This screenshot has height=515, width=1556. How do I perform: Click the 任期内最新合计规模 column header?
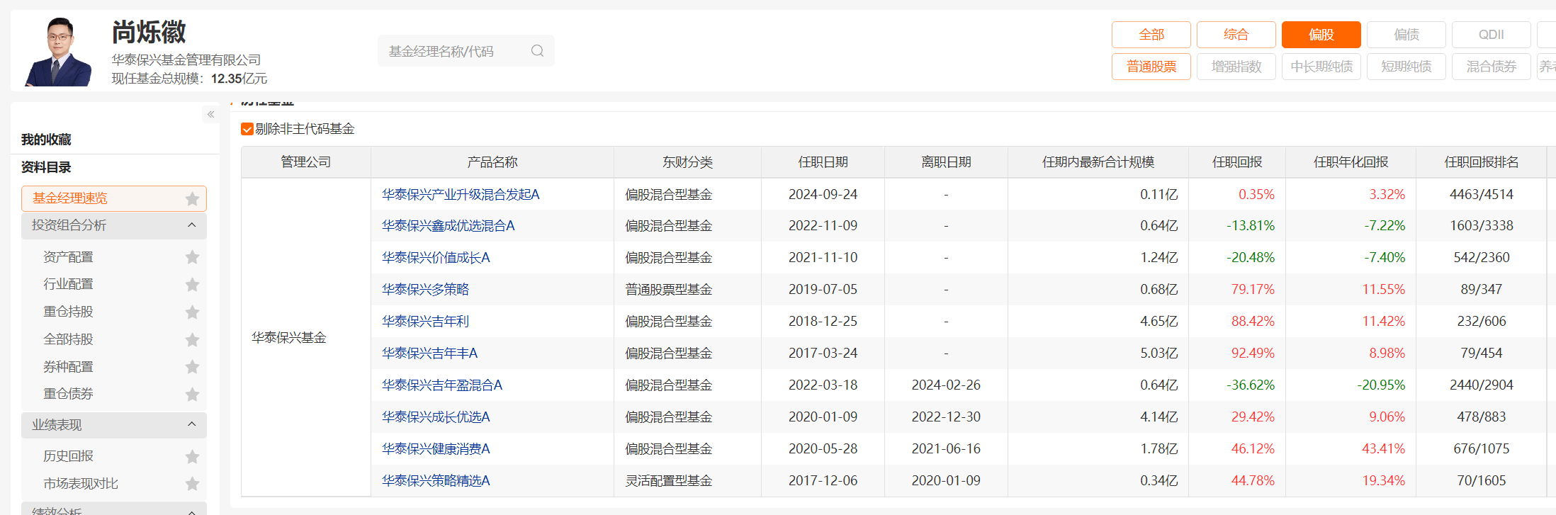point(1098,162)
